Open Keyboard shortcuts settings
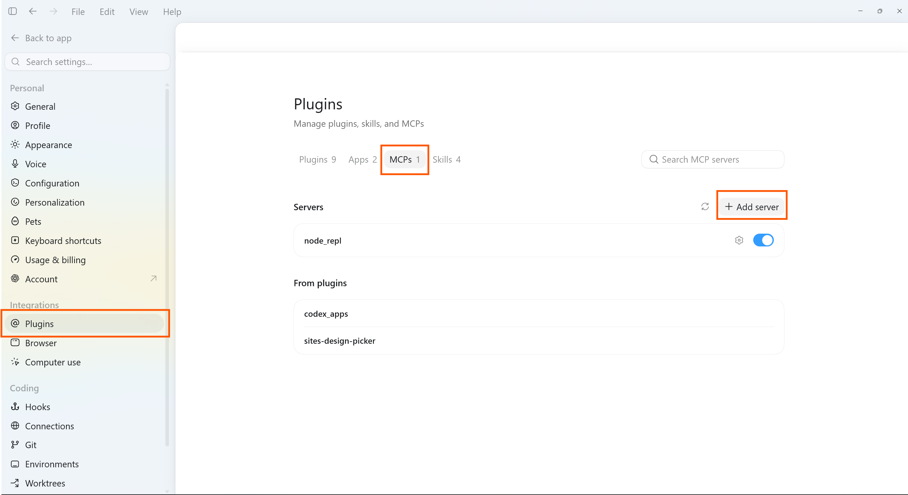This screenshot has height=495, width=908. pyautogui.click(x=84, y=241)
